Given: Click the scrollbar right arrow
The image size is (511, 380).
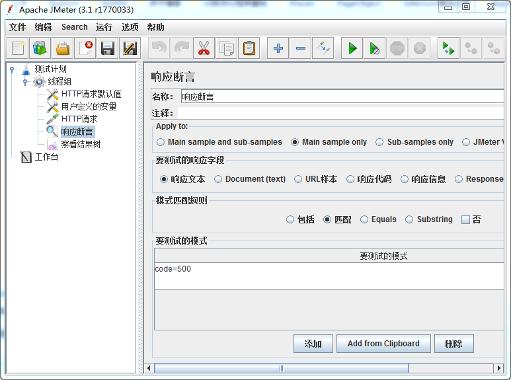Looking at the screenshot, I should (x=498, y=368).
